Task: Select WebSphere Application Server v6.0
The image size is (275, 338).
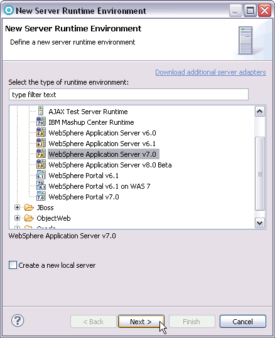Action: point(102,133)
